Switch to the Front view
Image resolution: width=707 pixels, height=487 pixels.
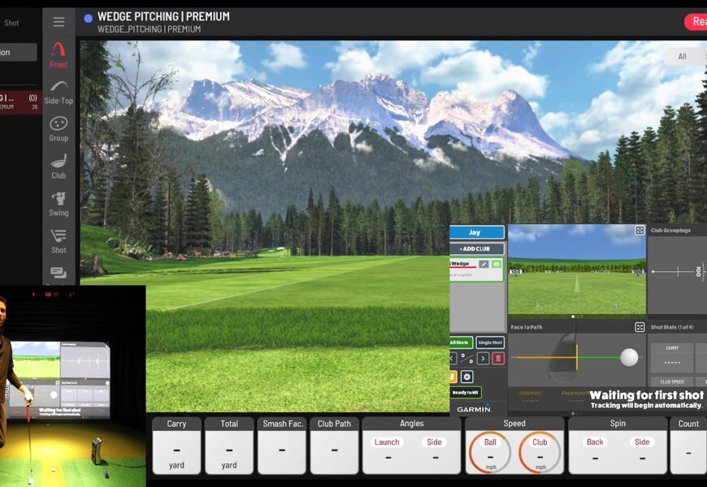(x=59, y=55)
